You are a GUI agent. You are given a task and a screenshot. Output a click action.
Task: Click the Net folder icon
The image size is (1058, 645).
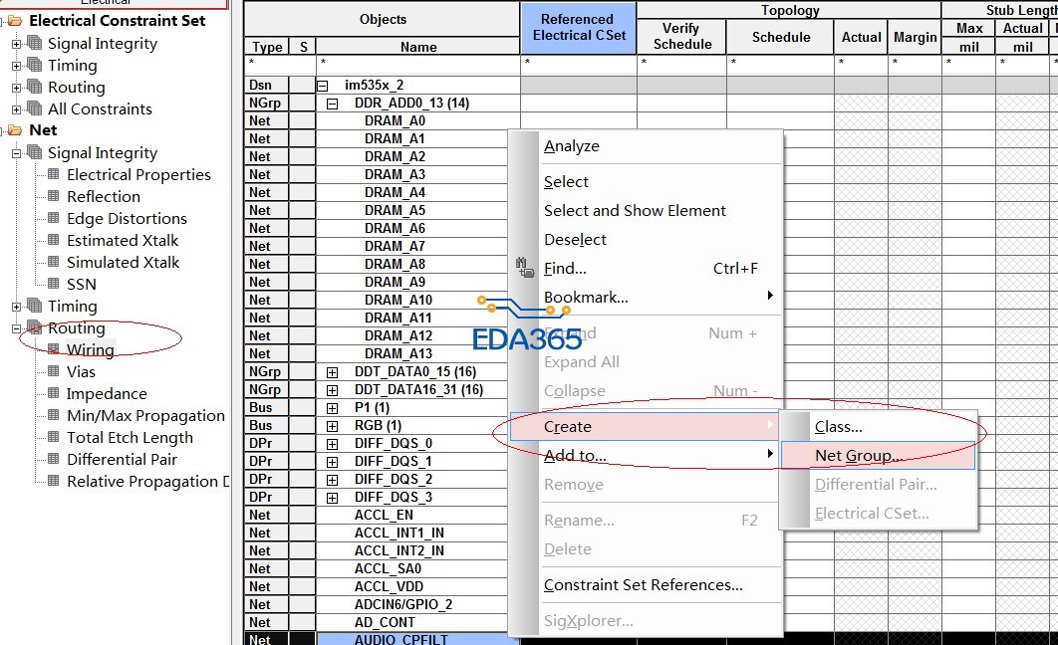tap(15, 130)
